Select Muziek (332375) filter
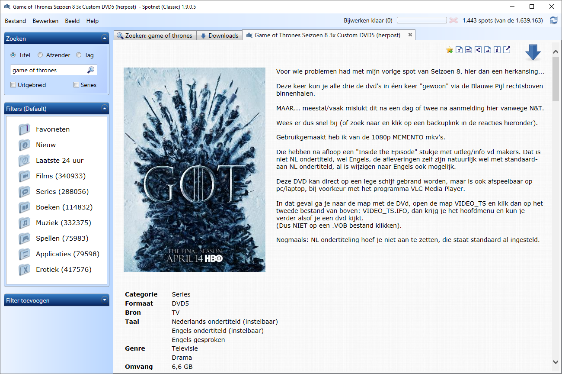 (x=64, y=222)
